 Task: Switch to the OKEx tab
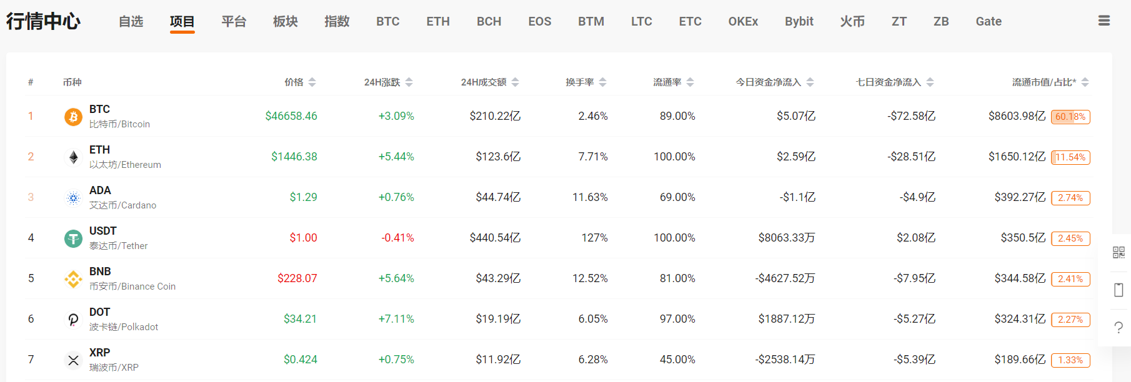coord(743,21)
